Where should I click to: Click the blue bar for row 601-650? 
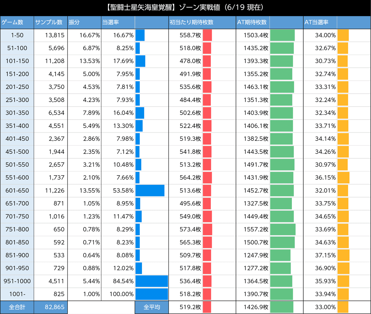tap(150, 190)
